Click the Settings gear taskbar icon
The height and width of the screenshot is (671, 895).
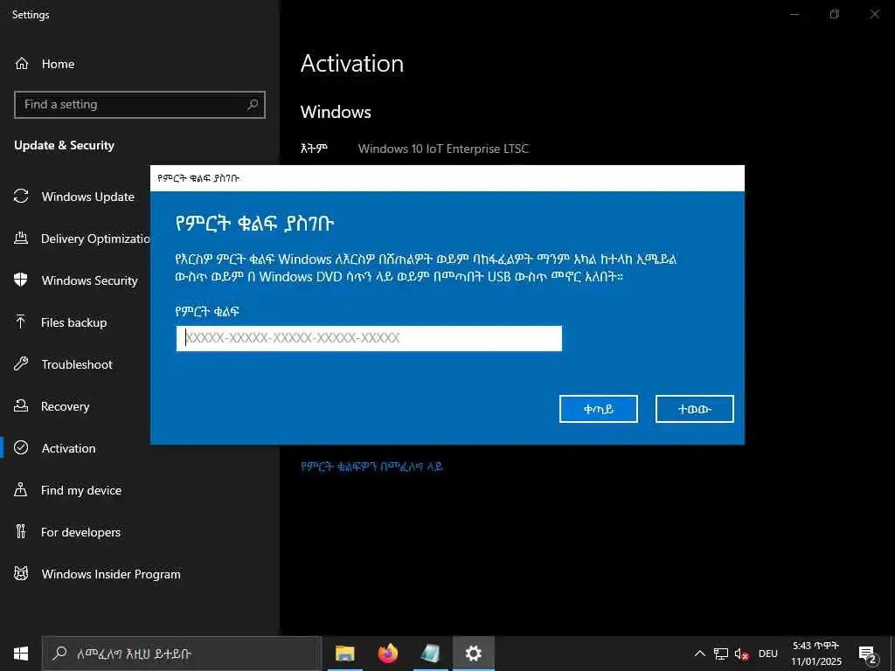click(473, 654)
